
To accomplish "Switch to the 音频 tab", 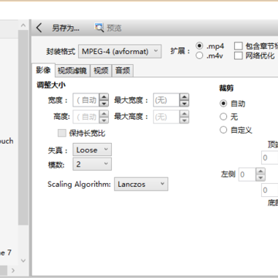I will point(123,70).
